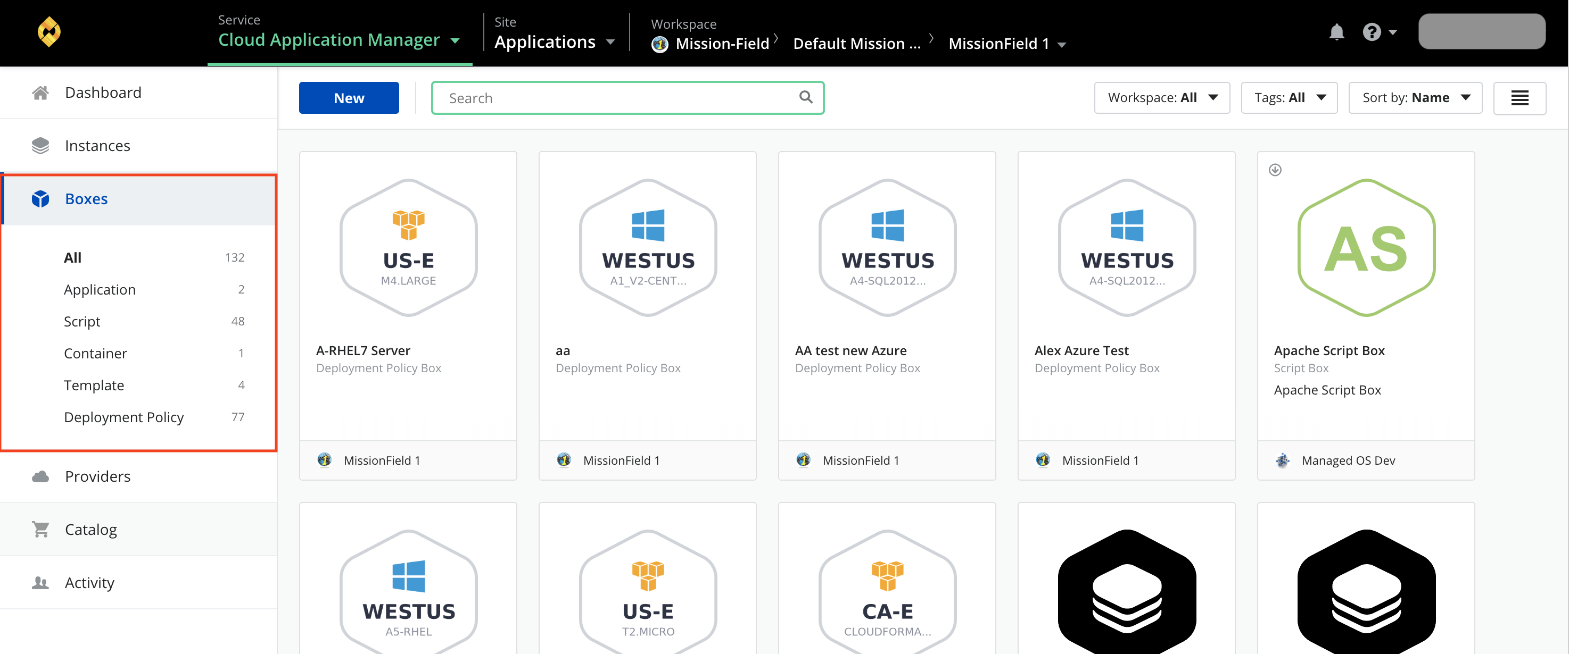Click the Providers cloud icon
The image size is (1569, 654).
(40, 476)
